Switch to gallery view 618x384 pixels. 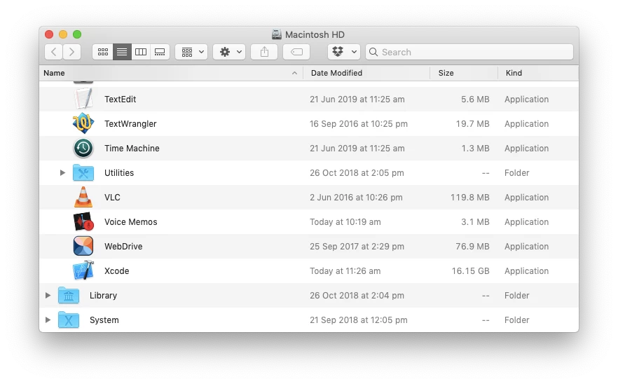[160, 52]
